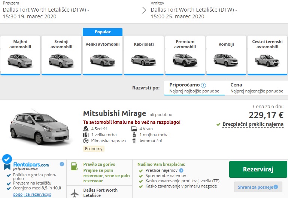Click info icon beside Rentalcars priporočena
This screenshot has width=288, height=198.
(62, 164)
